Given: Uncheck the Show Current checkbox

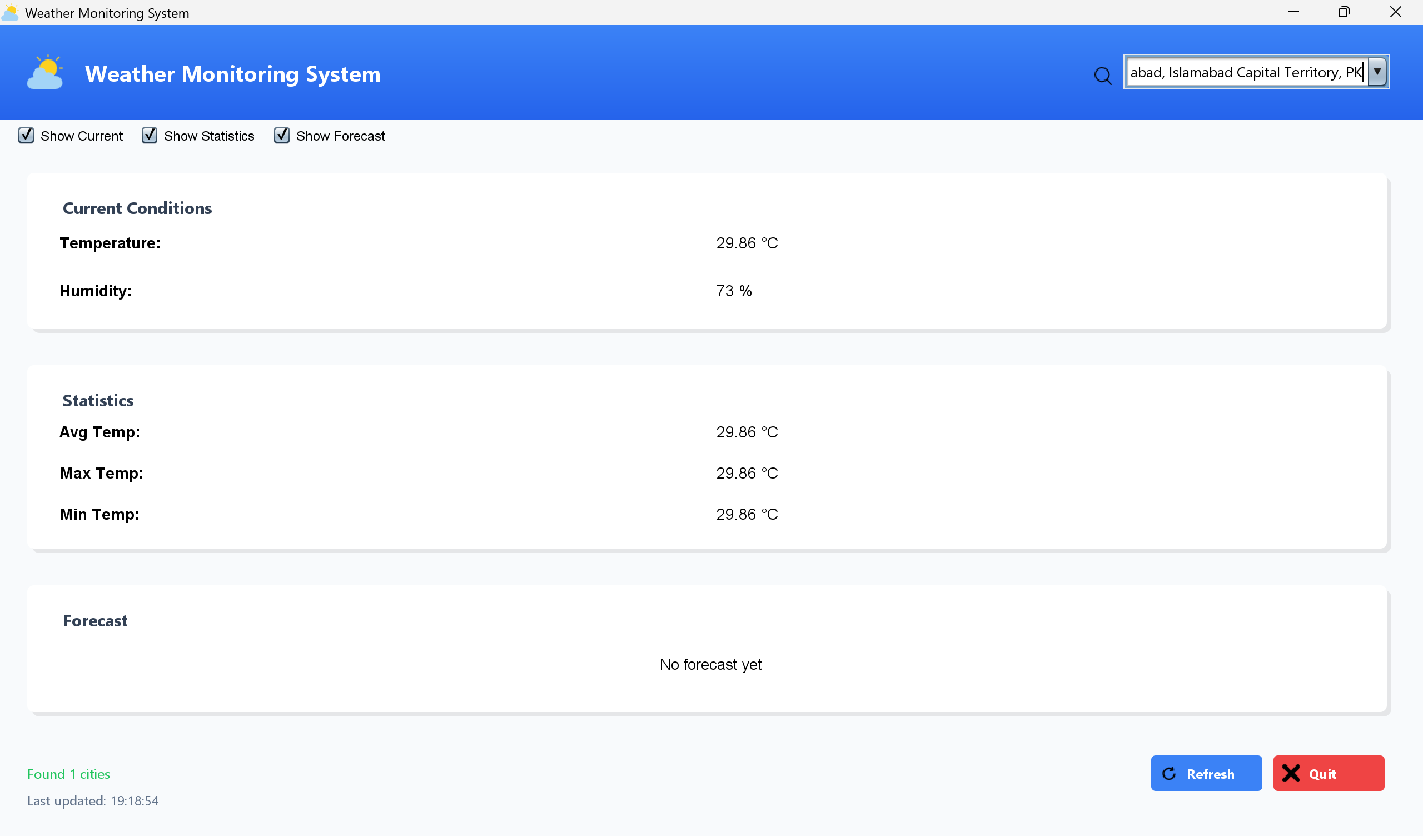Looking at the screenshot, I should coord(26,136).
